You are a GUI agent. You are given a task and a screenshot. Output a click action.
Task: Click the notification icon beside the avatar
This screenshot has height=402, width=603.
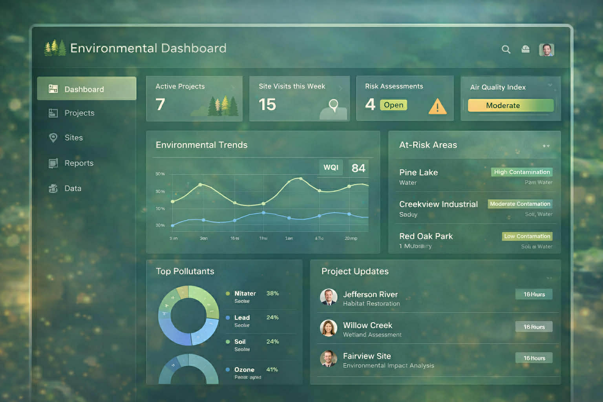point(526,49)
